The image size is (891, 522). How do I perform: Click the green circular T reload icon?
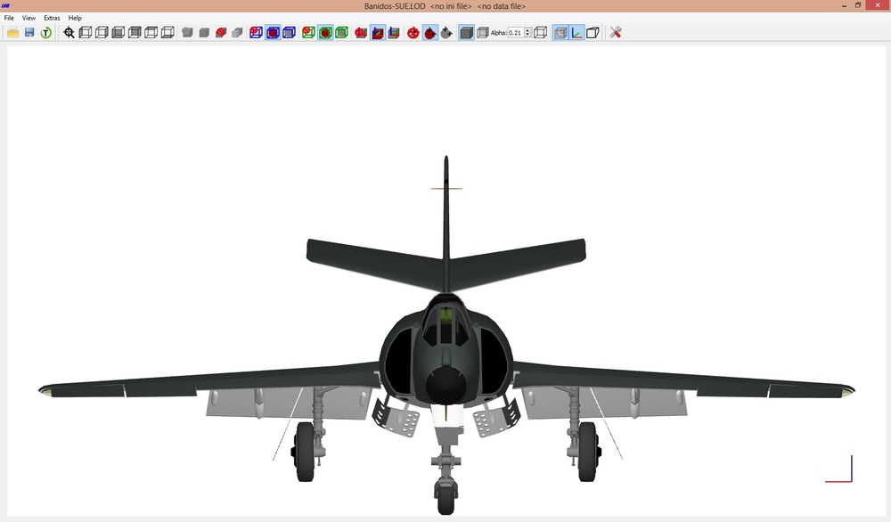46,32
